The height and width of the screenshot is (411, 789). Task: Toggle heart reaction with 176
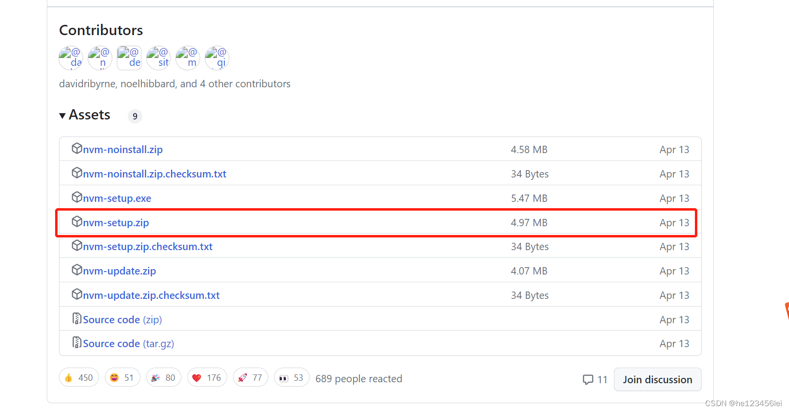(x=207, y=378)
